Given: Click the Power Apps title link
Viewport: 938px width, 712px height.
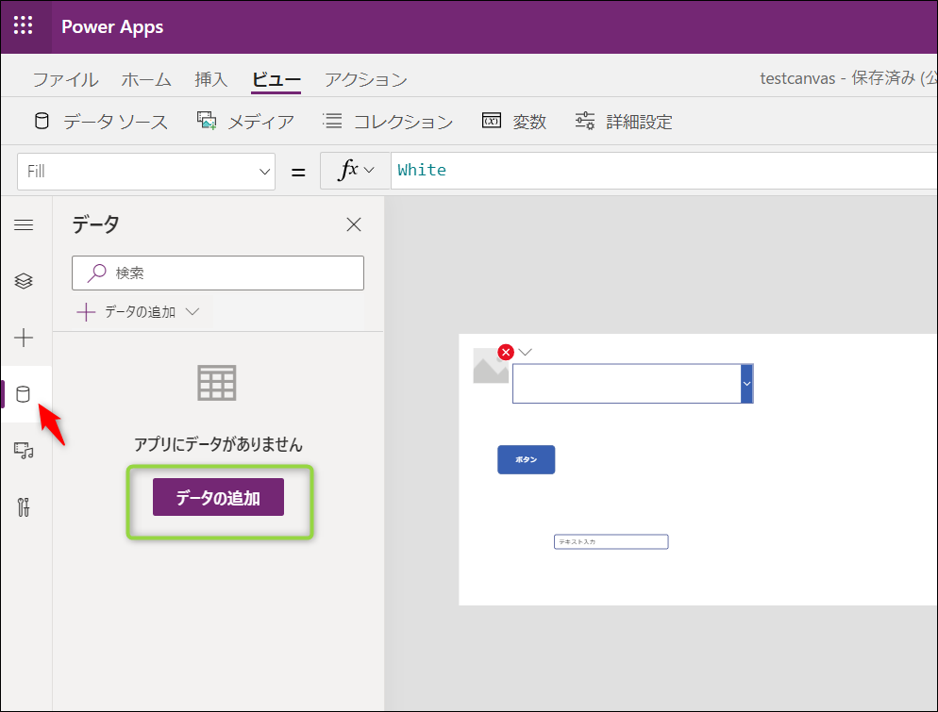Looking at the screenshot, I should pyautogui.click(x=112, y=27).
